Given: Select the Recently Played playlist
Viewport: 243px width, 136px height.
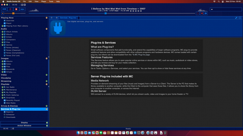Looking at the screenshot, I should click(13, 100).
